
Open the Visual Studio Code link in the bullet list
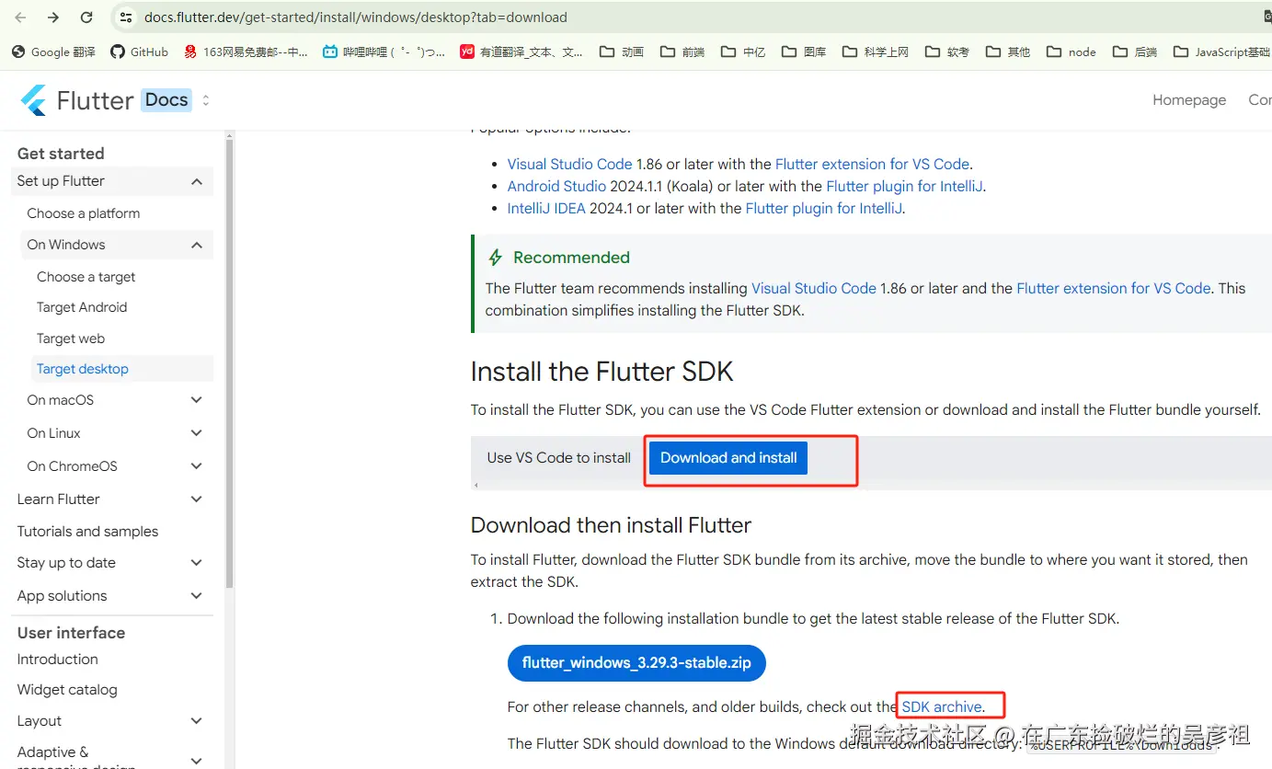pos(570,164)
